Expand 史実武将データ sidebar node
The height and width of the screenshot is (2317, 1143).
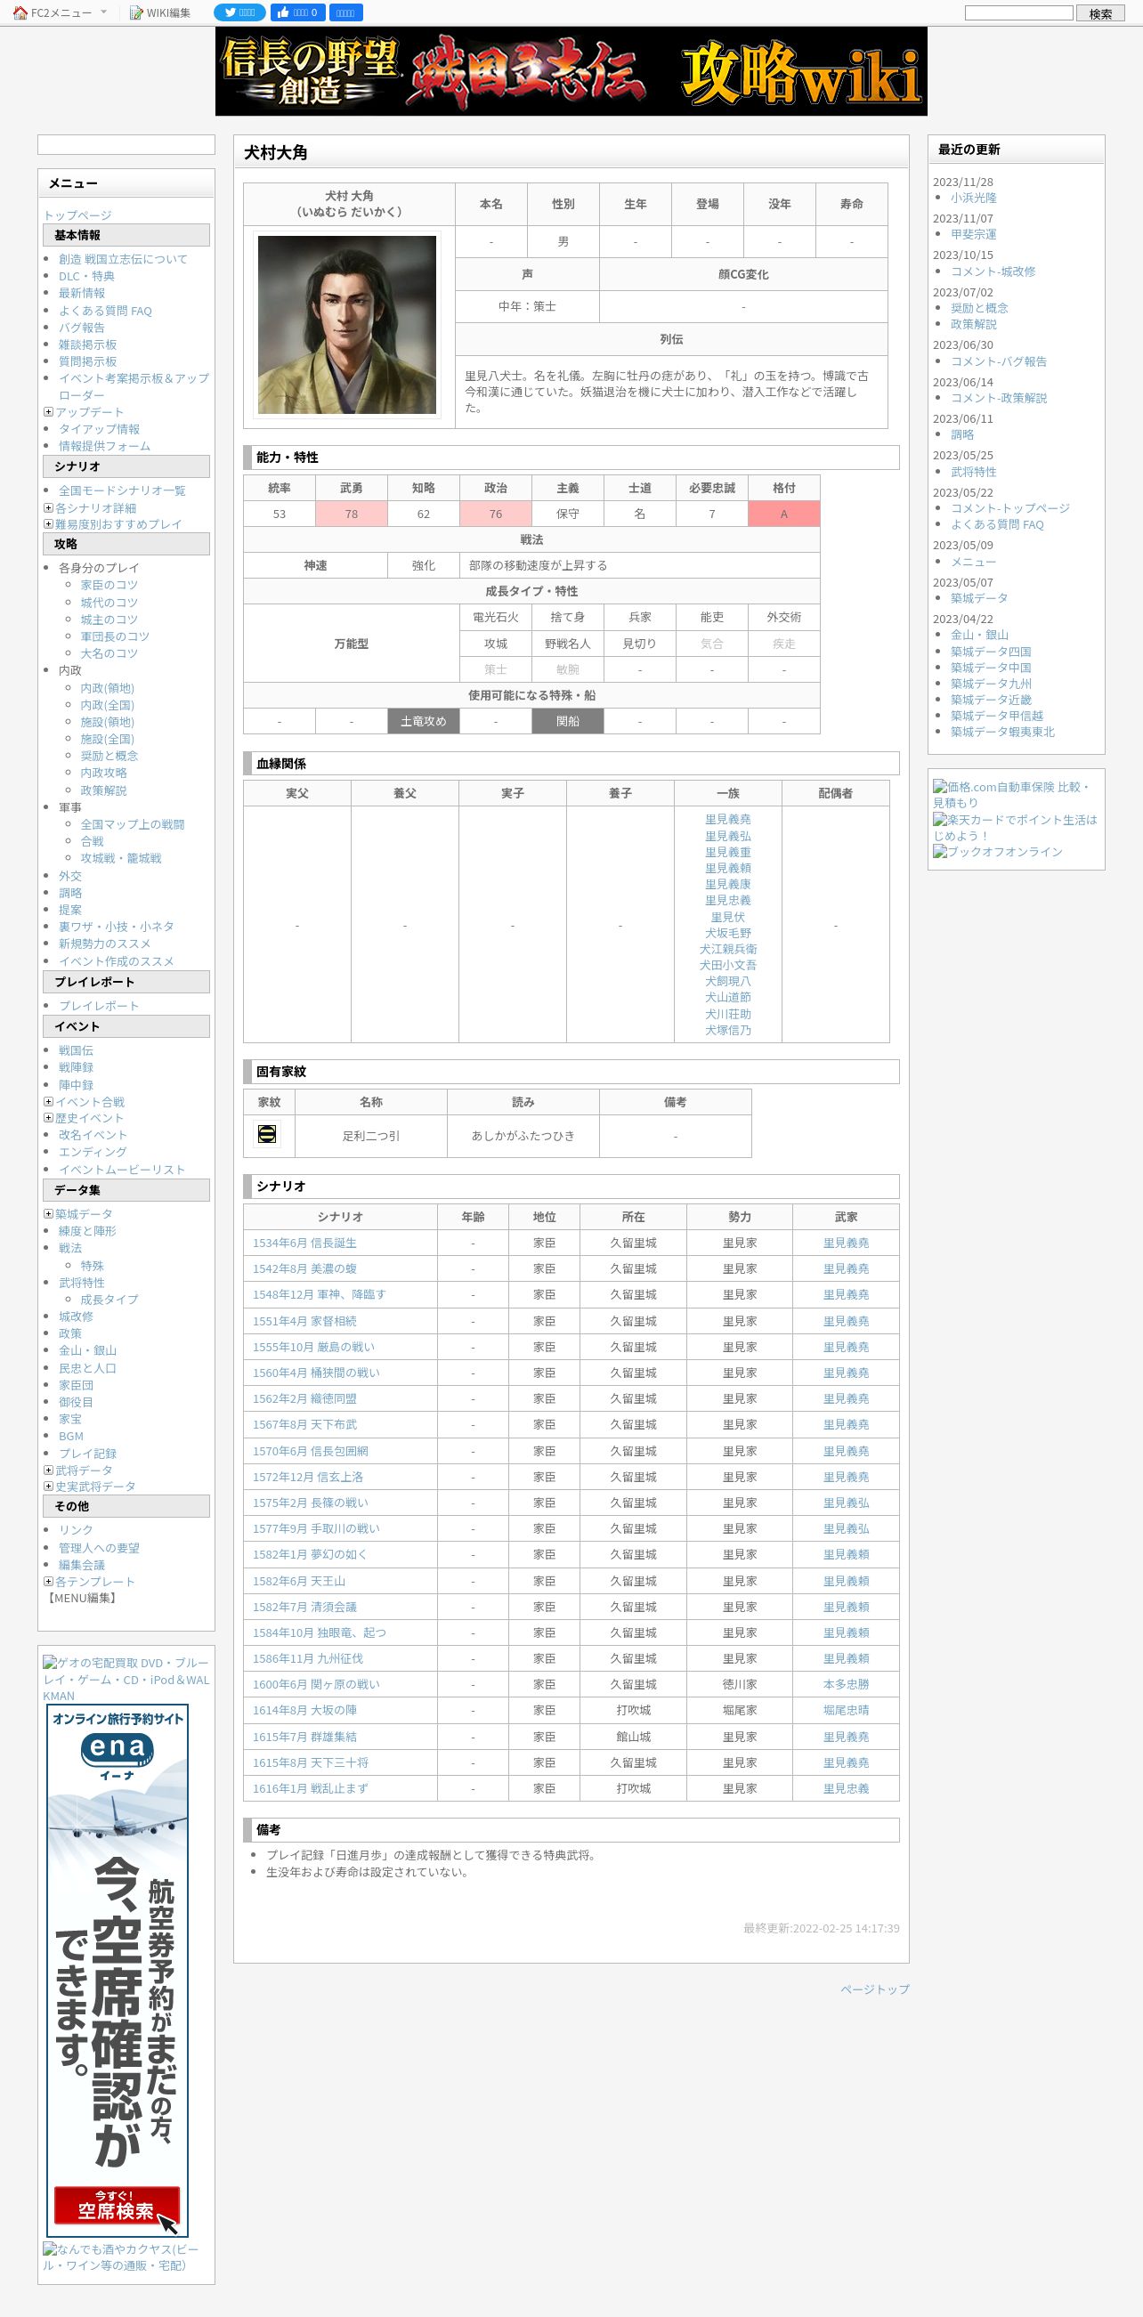point(49,1487)
